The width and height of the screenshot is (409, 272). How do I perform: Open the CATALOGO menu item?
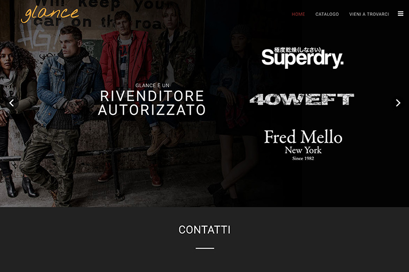click(x=327, y=14)
